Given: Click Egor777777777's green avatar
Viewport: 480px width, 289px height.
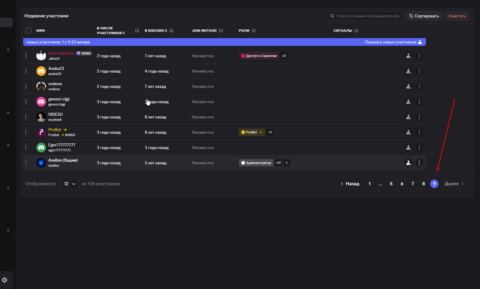Looking at the screenshot, I should 41,147.
